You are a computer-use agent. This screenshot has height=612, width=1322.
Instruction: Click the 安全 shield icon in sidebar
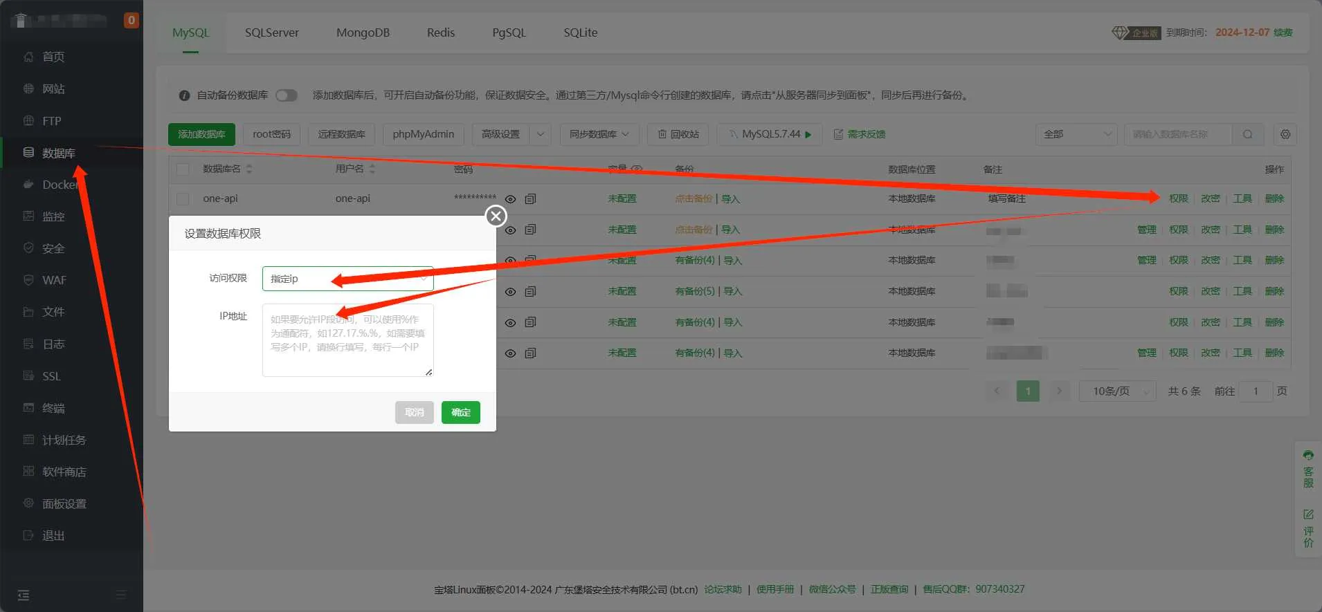click(28, 248)
